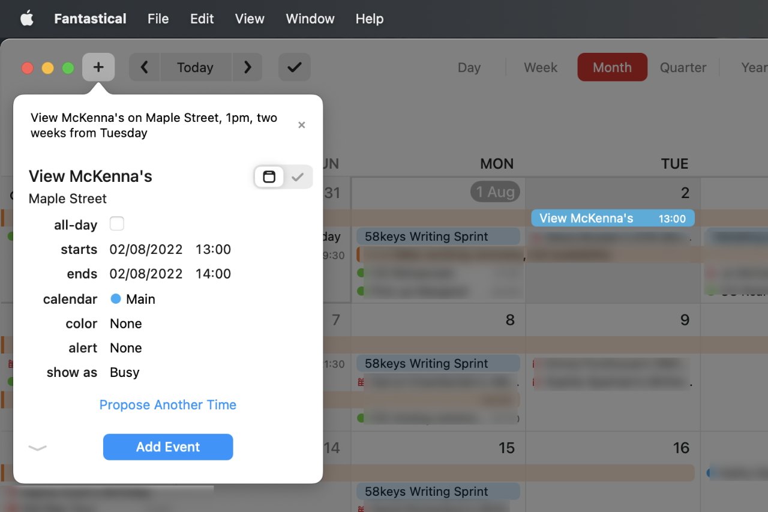Switch to Quarter view
Viewport: 768px width, 512px height.
[683, 68]
